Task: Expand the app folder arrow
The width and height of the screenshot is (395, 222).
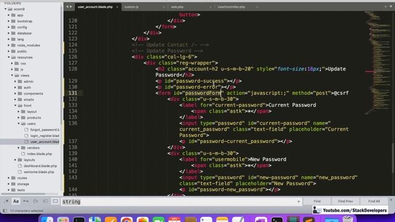Action: (9, 15)
